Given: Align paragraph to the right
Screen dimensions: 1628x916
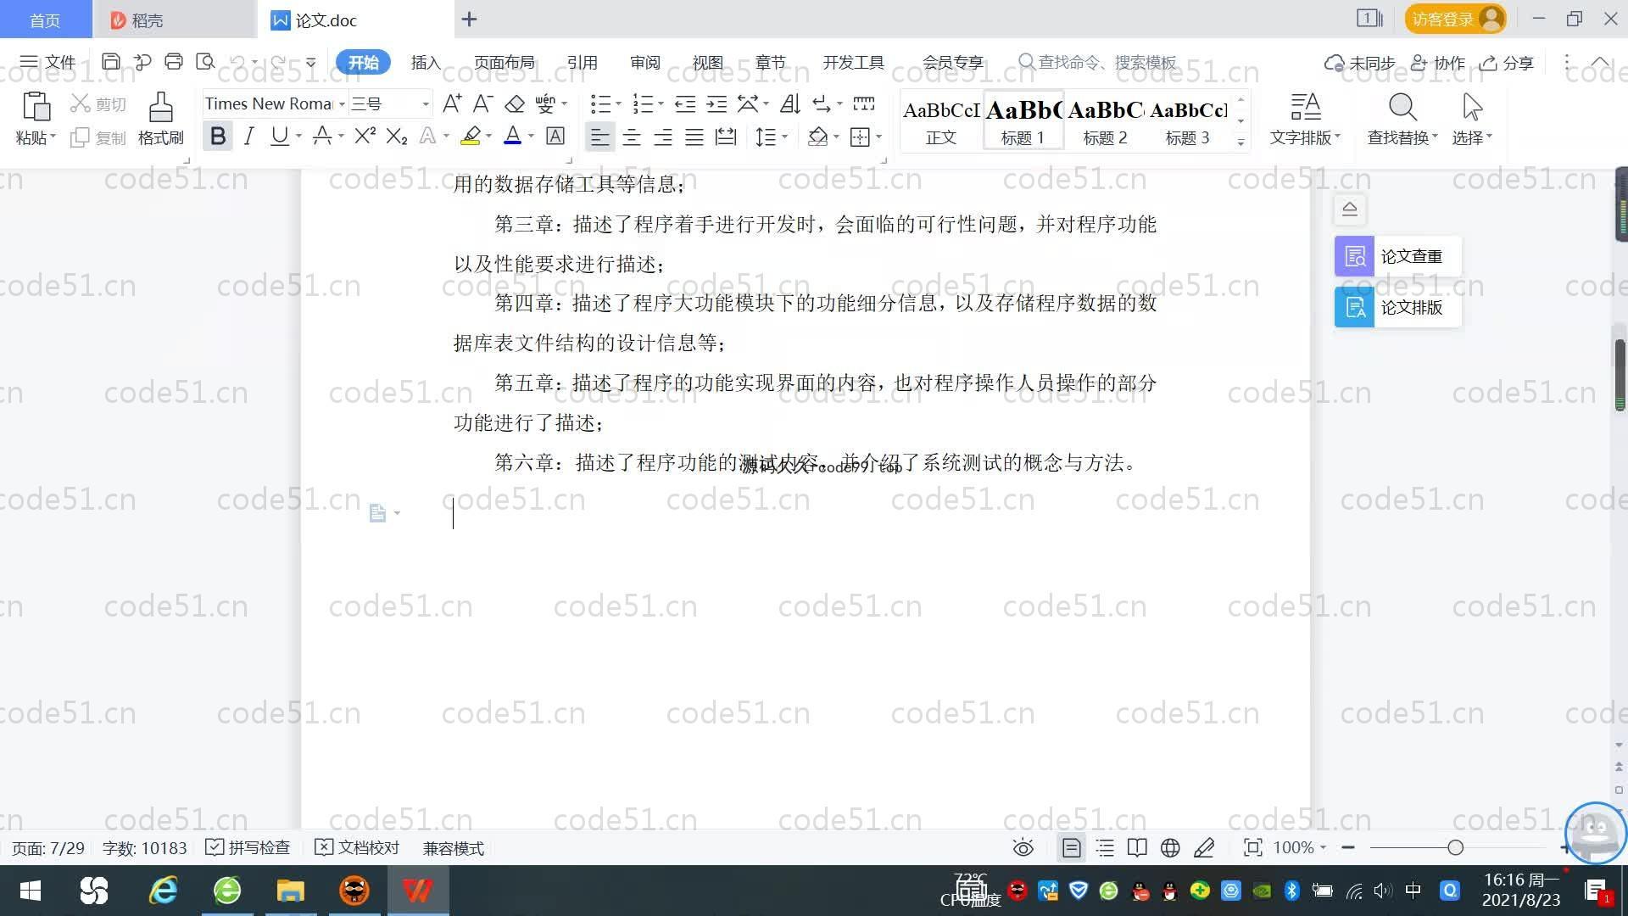Looking at the screenshot, I should [663, 137].
